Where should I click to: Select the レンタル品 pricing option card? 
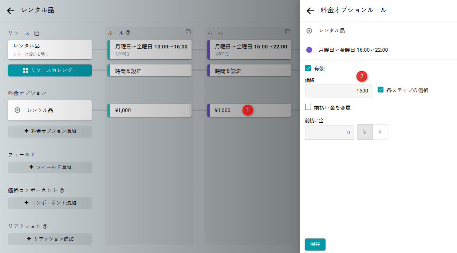tap(50, 110)
